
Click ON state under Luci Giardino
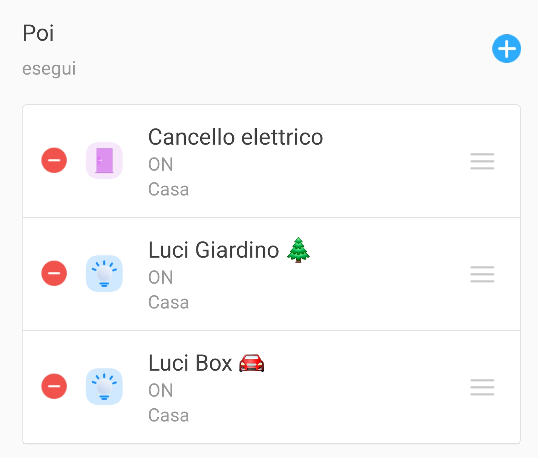click(x=161, y=278)
